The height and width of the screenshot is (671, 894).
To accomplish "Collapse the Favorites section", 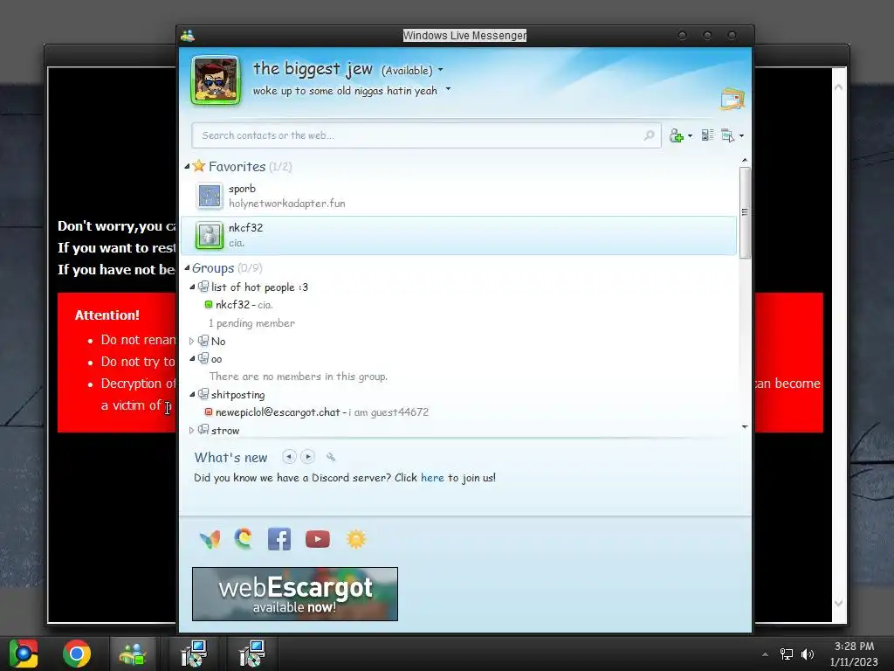I will pyautogui.click(x=187, y=167).
